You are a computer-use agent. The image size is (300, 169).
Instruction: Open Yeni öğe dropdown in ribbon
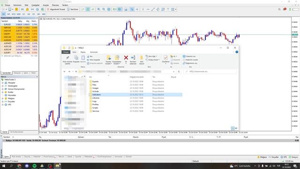[151, 56]
